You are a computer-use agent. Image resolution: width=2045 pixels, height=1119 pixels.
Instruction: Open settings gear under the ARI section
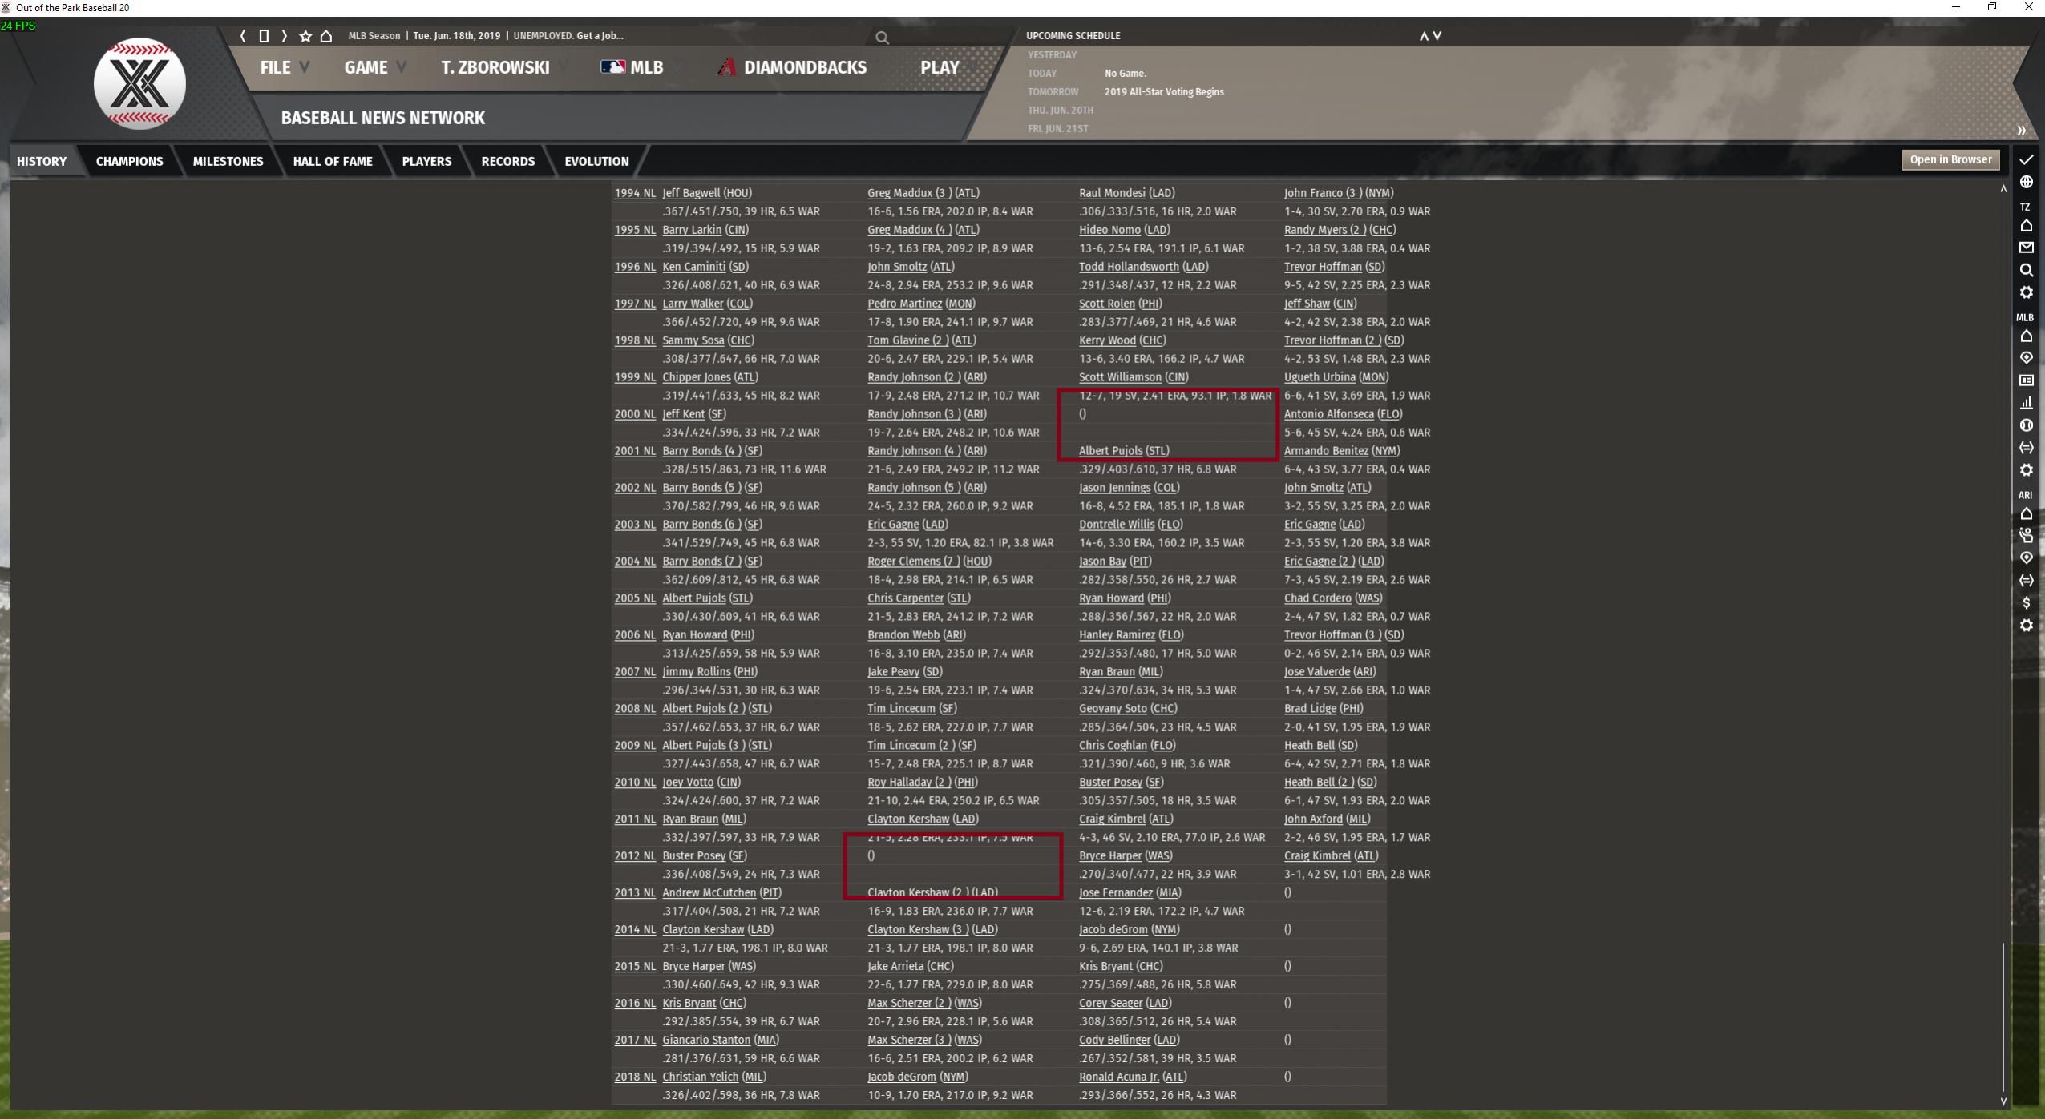(x=2026, y=625)
